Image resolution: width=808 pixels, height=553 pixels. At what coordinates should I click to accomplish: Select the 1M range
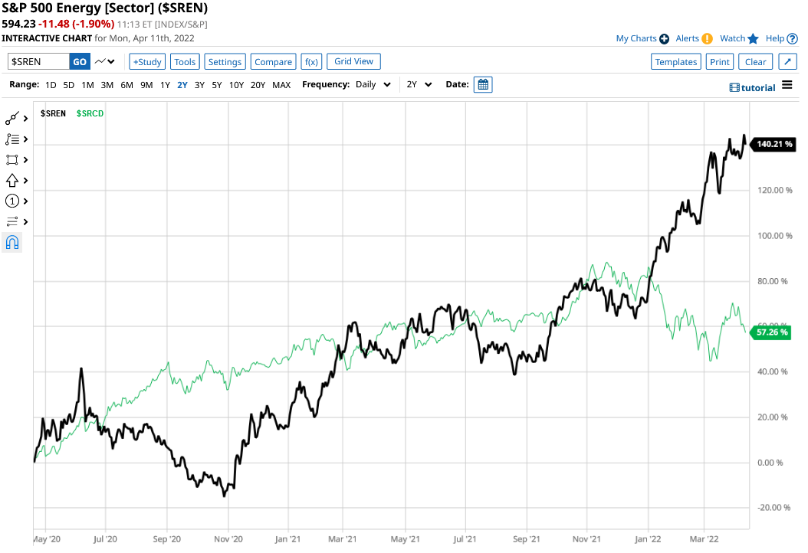click(87, 85)
